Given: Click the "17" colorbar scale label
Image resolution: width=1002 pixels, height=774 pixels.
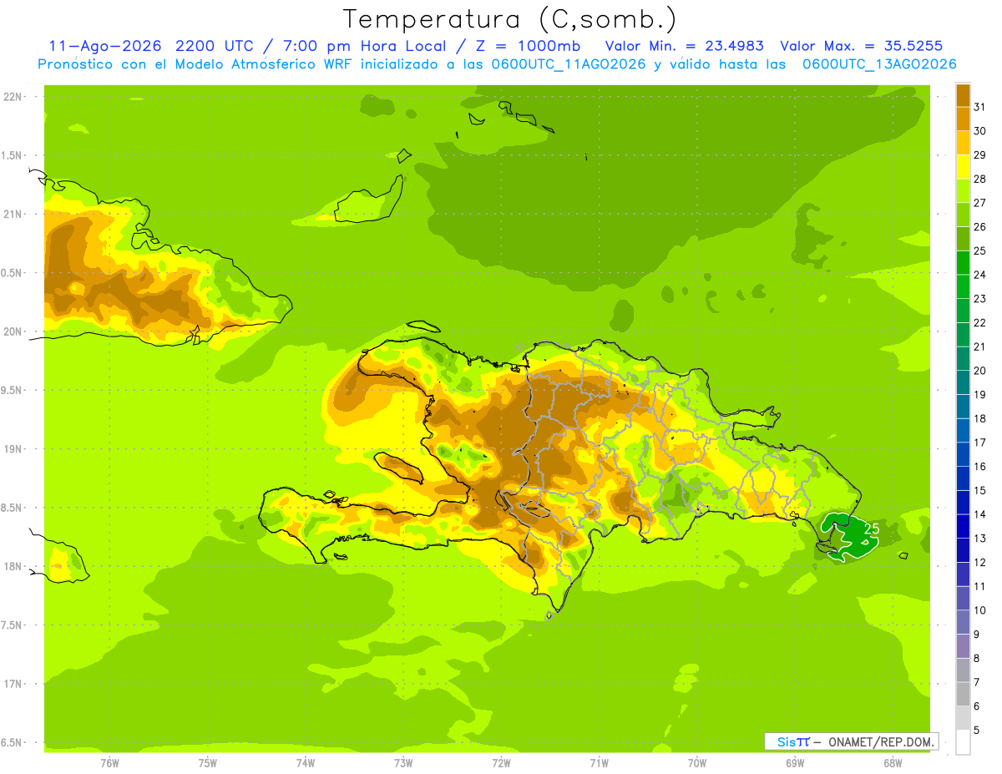Looking at the screenshot, I should pos(979,443).
